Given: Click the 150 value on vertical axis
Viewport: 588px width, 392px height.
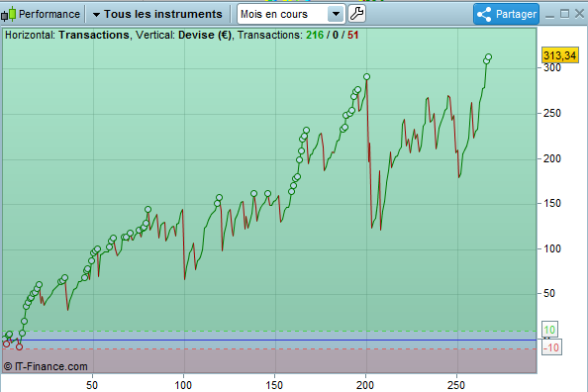Looking at the screenshot, I should click(x=552, y=204).
